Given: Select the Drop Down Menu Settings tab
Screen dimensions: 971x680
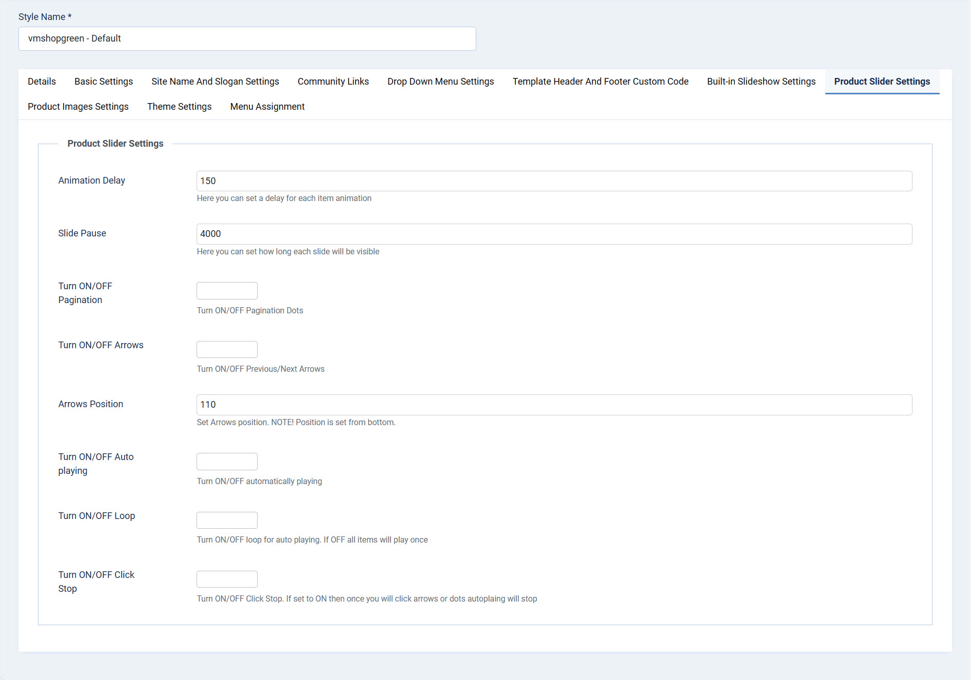Looking at the screenshot, I should [x=440, y=82].
